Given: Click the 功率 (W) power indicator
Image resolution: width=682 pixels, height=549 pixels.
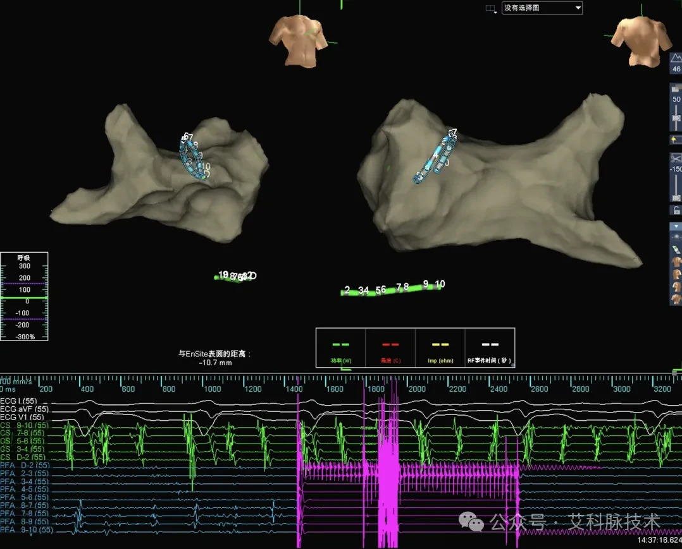Looking at the screenshot, I should pos(341,348).
